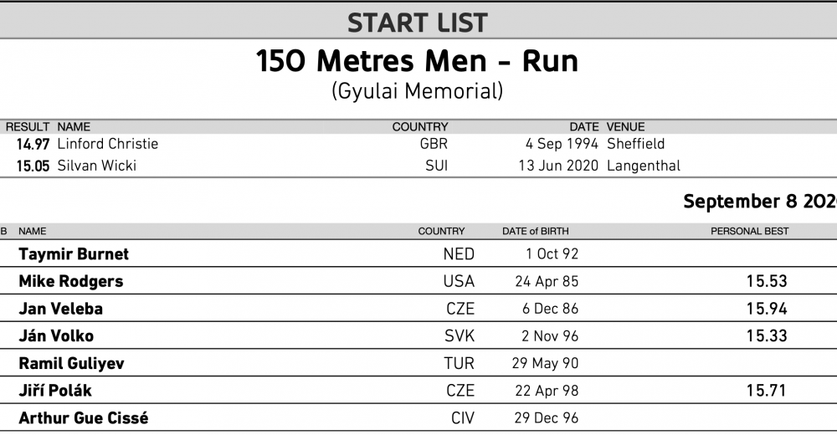837x435 pixels.
Task: Click the Gyulai Memorial subtitle
Action: [417, 91]
